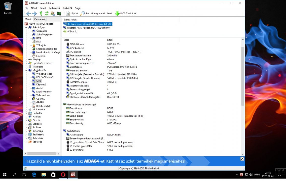Viewport: 286px width, 181px height.
Task: Switch to the Kedvencek tab in sidebar
Action: (x=40, y=19)
